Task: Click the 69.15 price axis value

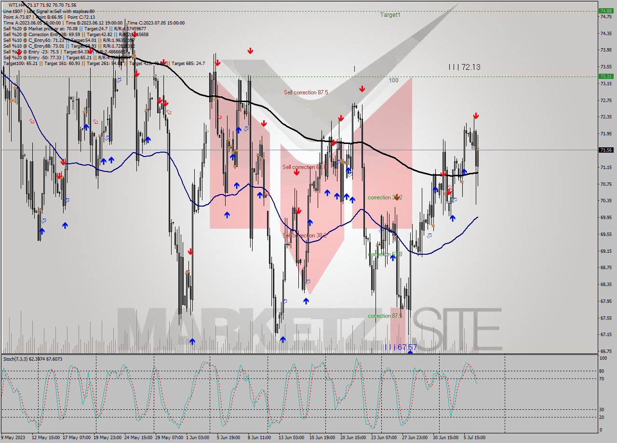Action: tap(605, 251)
